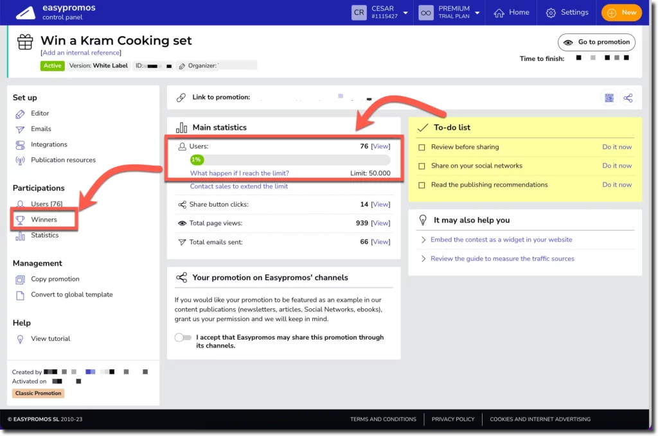The image size is (658, 436).
Task: Expand Review the traffic sources guide chevron
Action: click(x=423, y=259)
